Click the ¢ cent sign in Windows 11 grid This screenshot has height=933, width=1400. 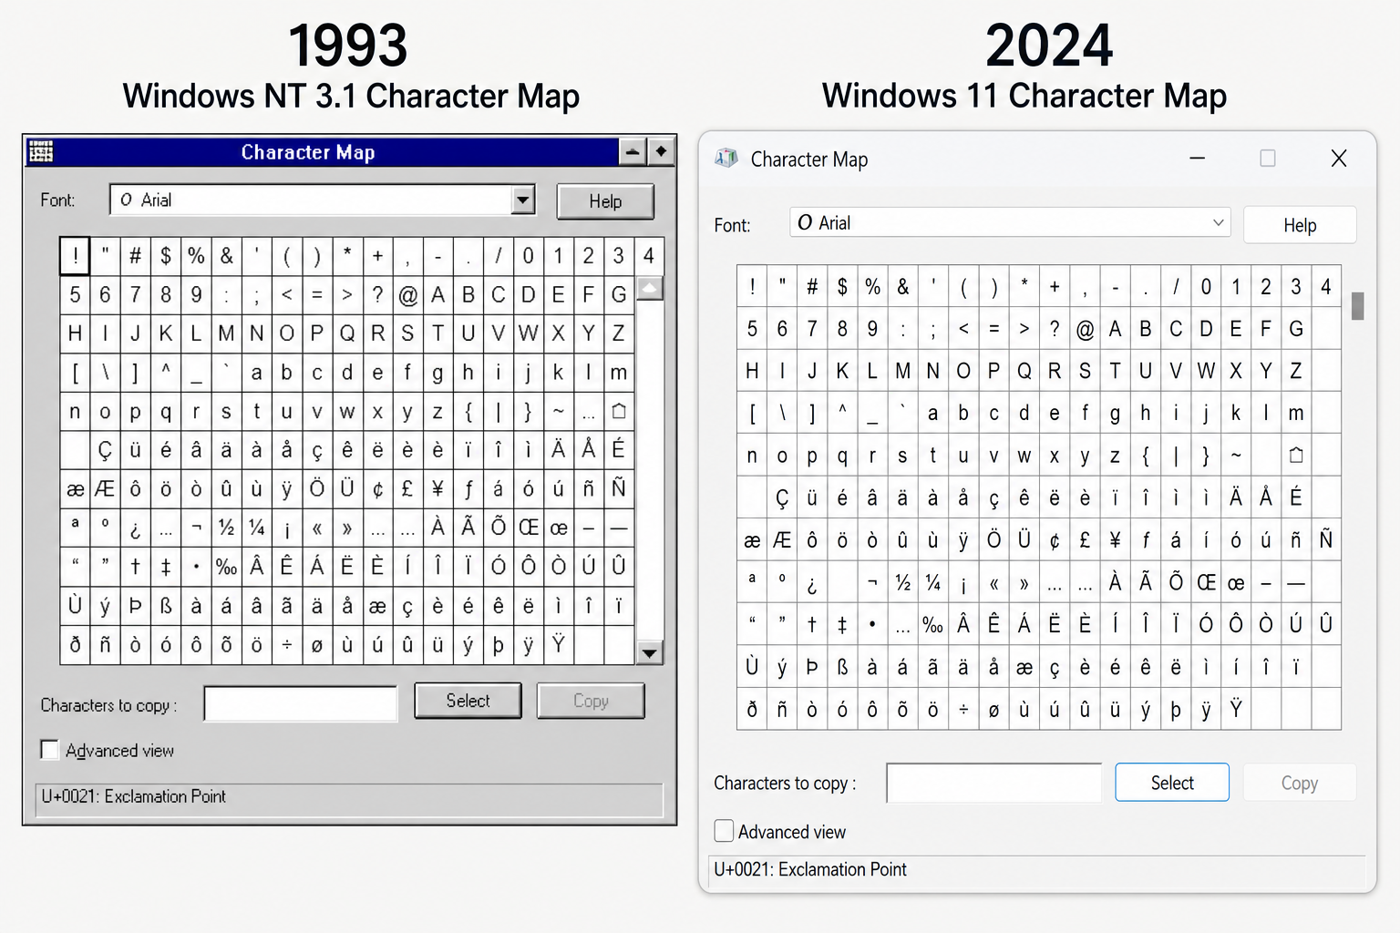point(1055,539)
